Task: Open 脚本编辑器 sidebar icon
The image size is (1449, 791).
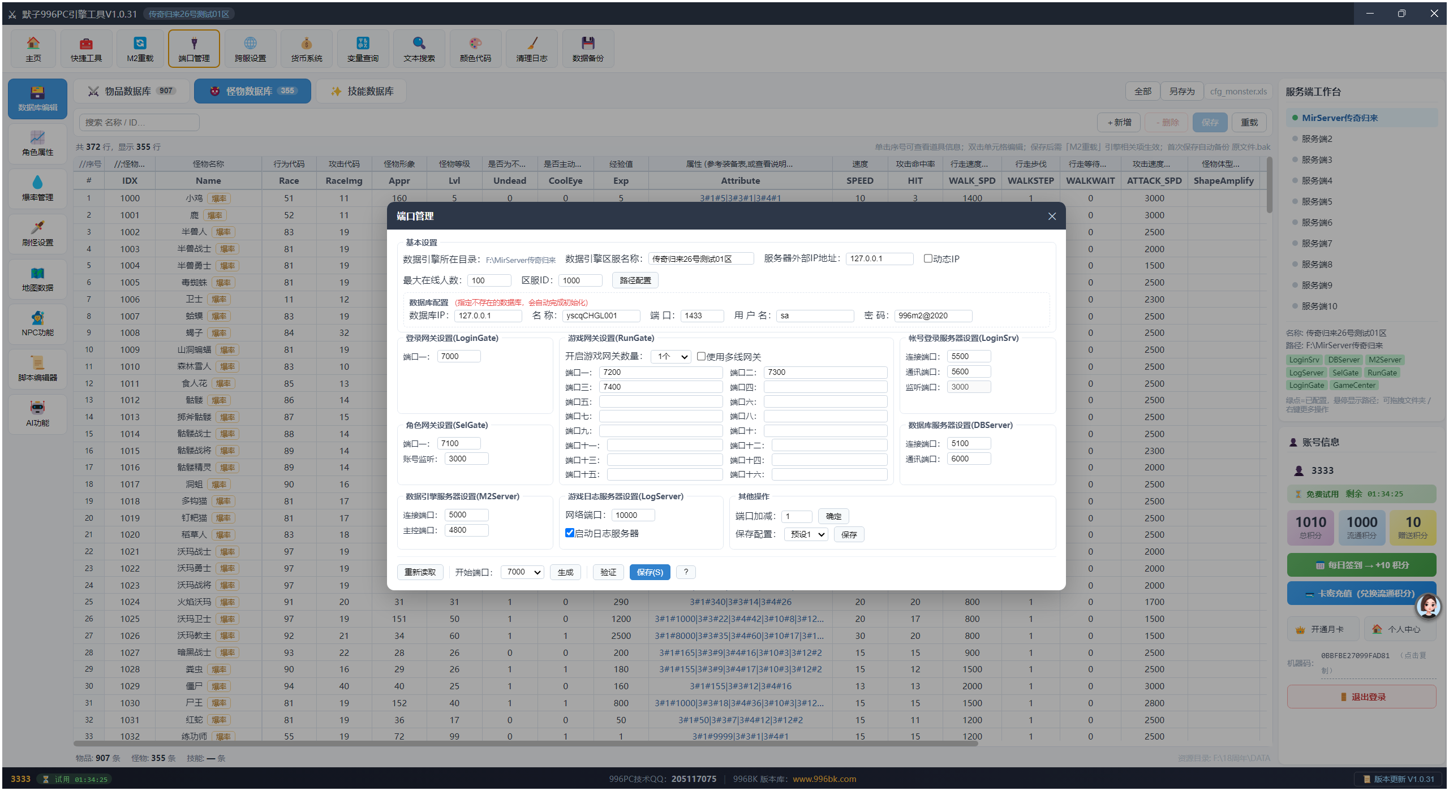Action: 38,370
